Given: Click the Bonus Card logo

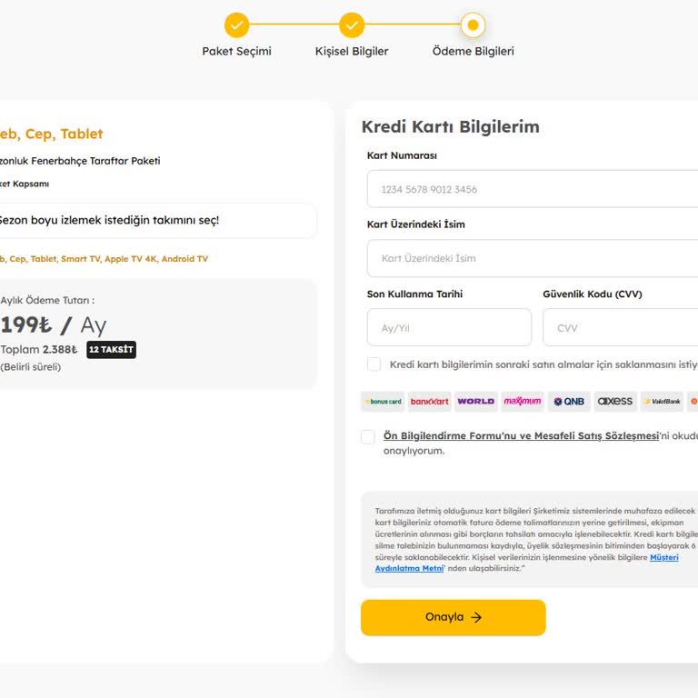Looking at the screenshot, I should tap(383, 402).
